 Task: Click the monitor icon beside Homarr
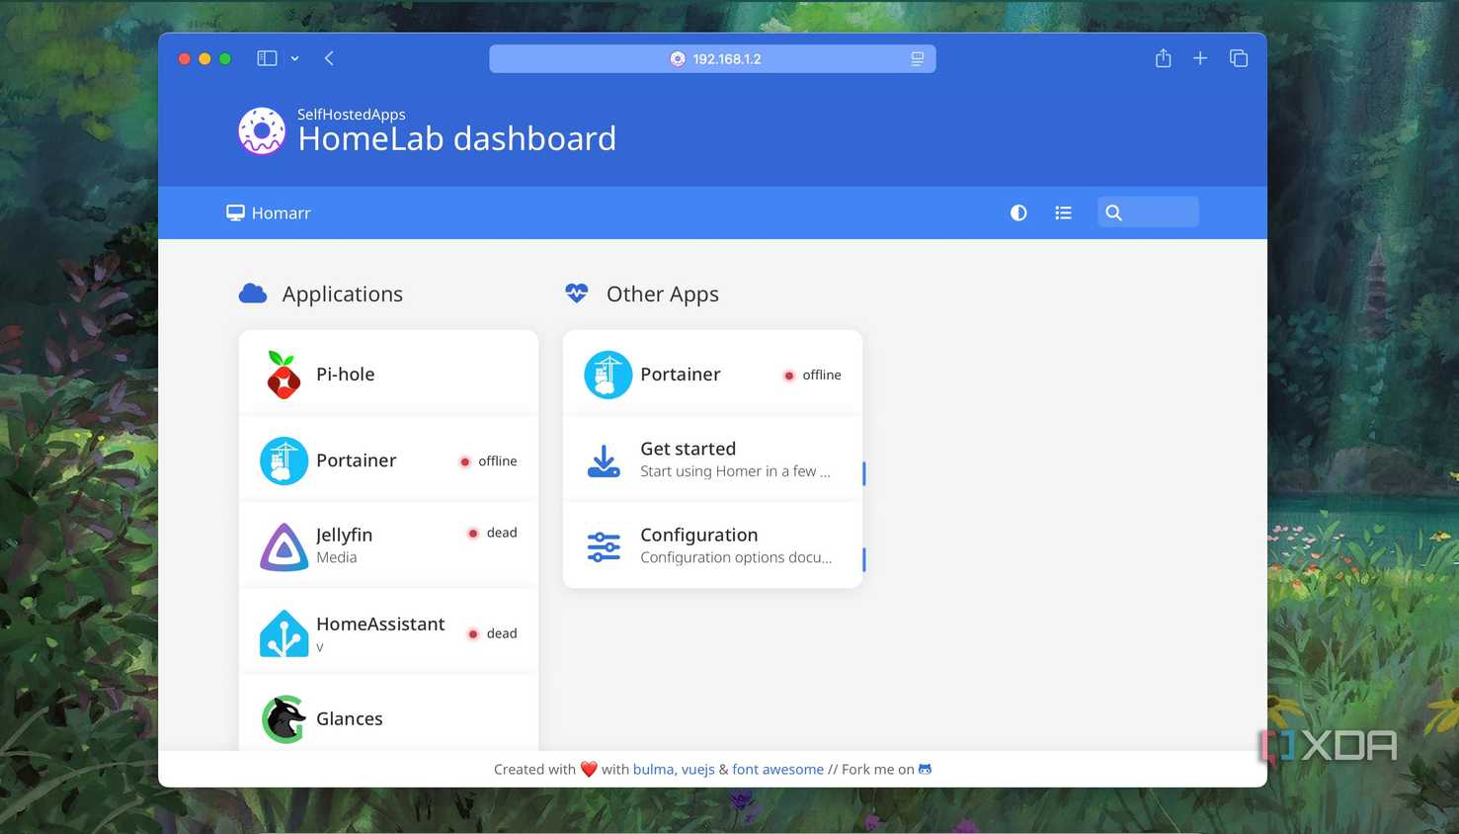click(x=235, y=212)
